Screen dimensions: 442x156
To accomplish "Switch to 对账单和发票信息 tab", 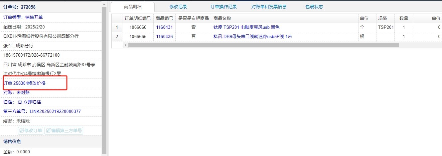I will point(269,7).
